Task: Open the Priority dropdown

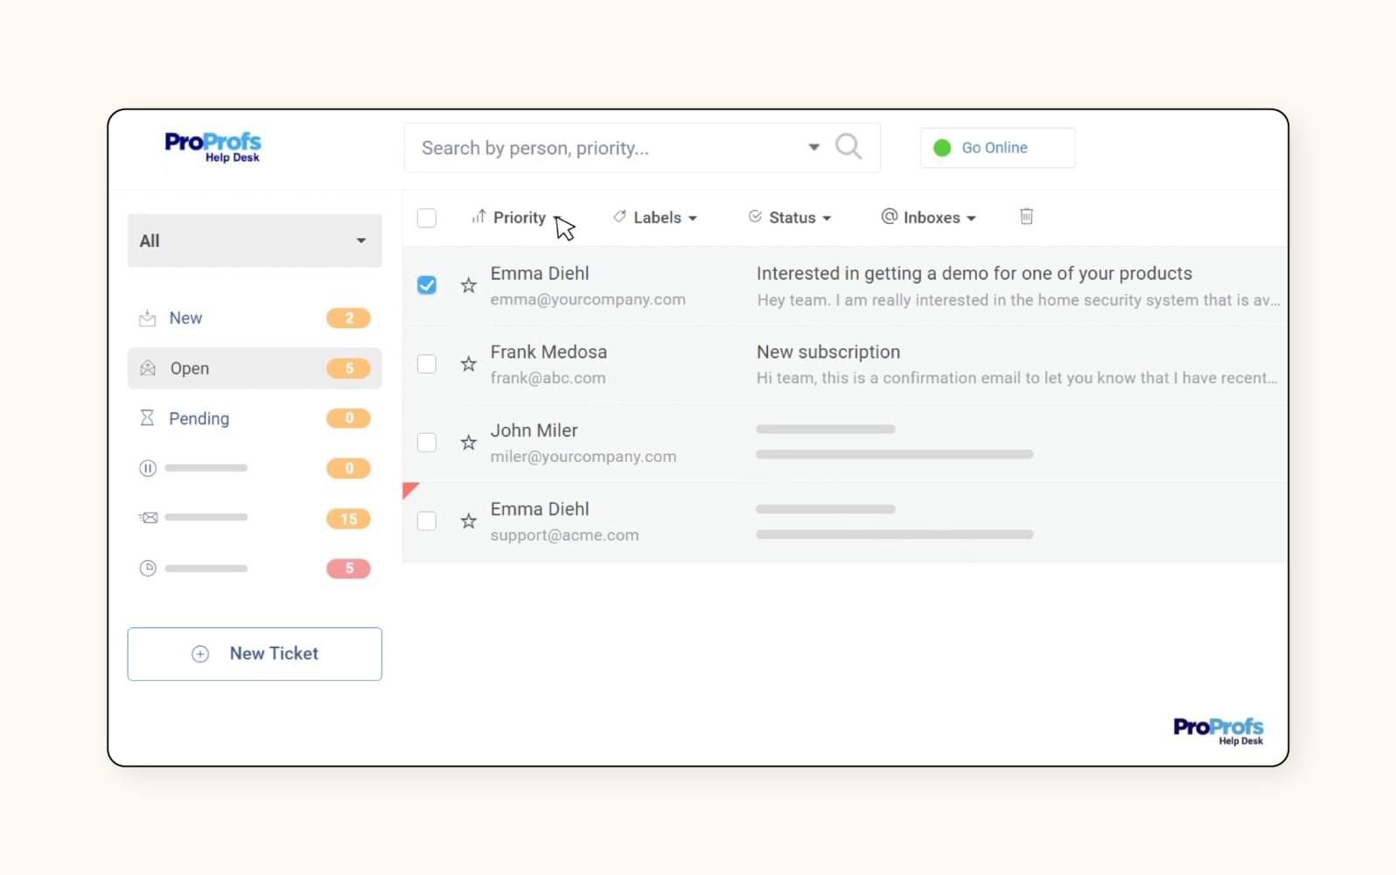Action: click(x=516, y=218)
